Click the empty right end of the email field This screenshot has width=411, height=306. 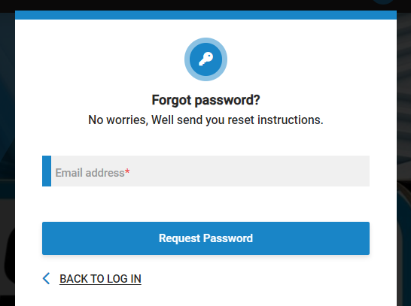click(x=327, y=171)
